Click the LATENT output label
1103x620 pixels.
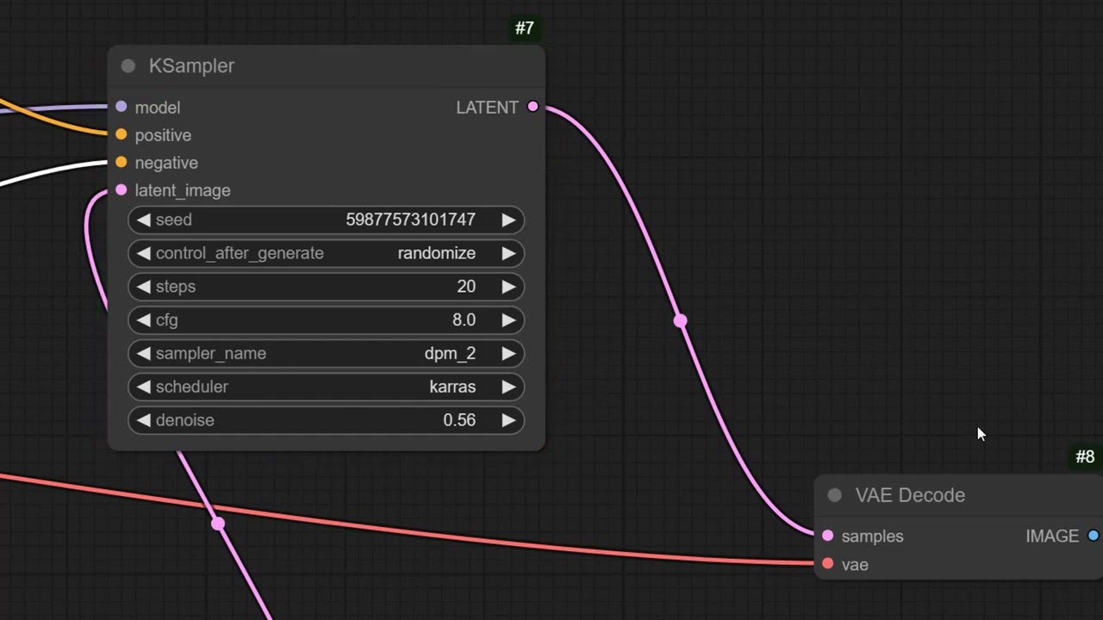tap(487, 108)
